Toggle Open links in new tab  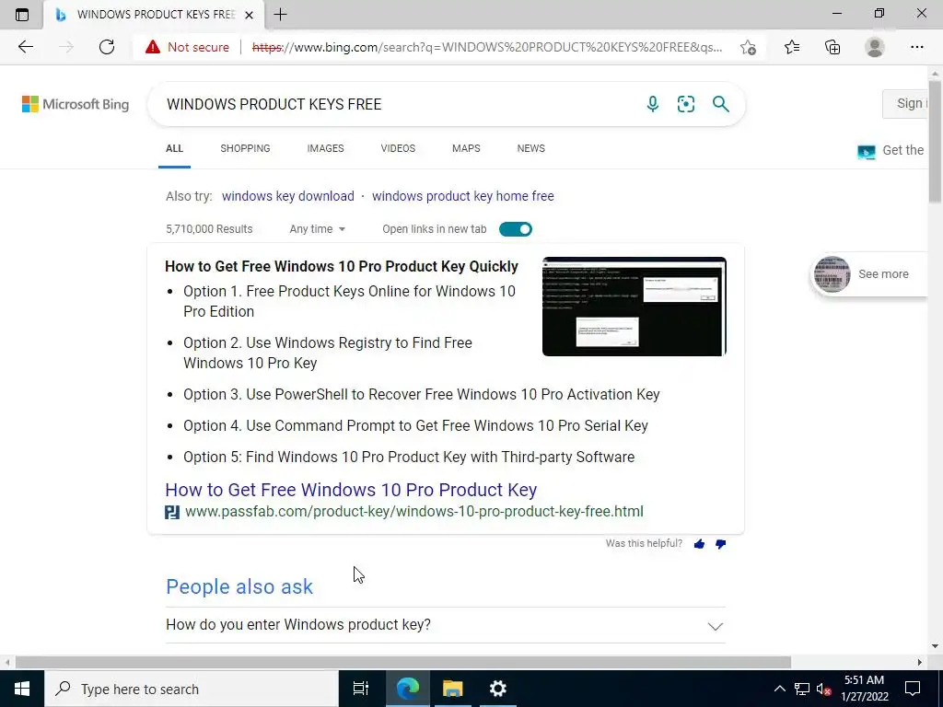(x=516, y=229)
